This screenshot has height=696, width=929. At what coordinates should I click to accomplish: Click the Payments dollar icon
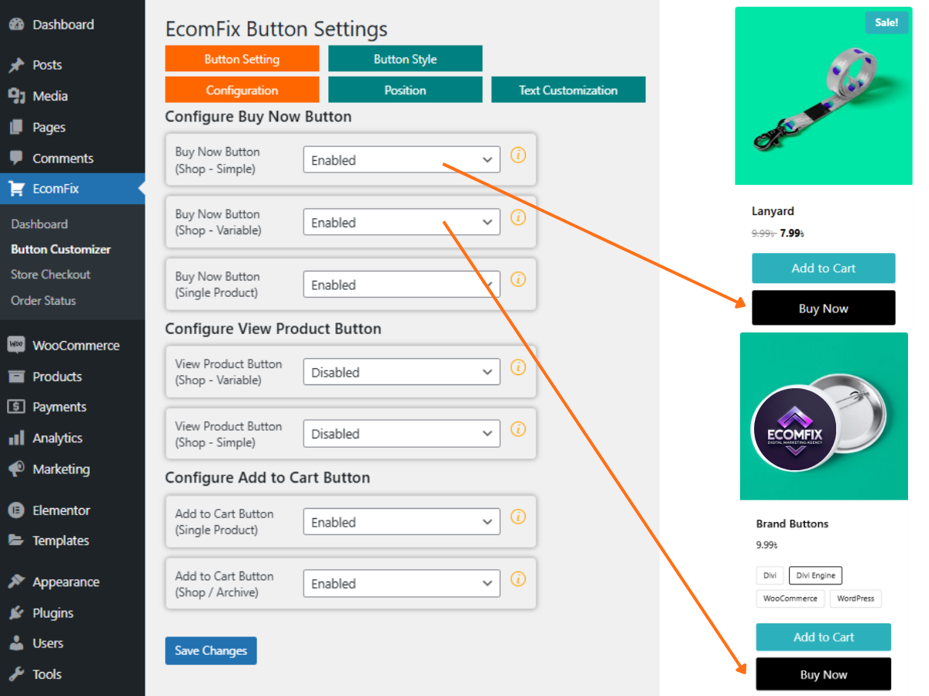pos(15,407)
